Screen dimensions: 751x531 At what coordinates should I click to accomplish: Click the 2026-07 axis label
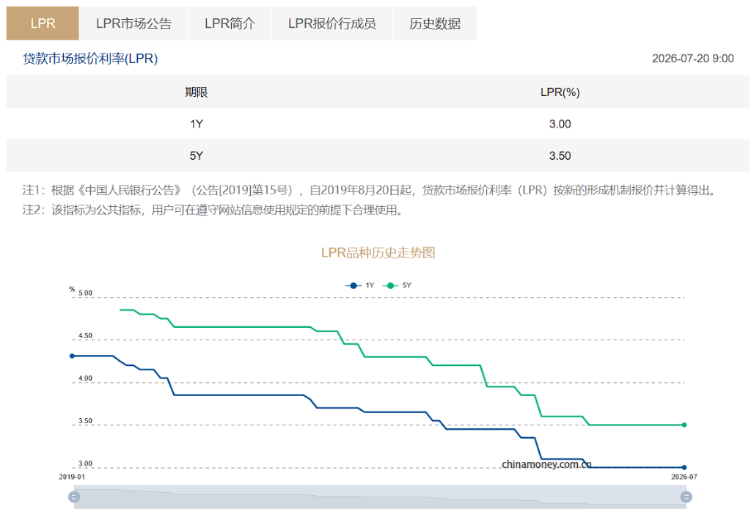click(x=684, y=477)
